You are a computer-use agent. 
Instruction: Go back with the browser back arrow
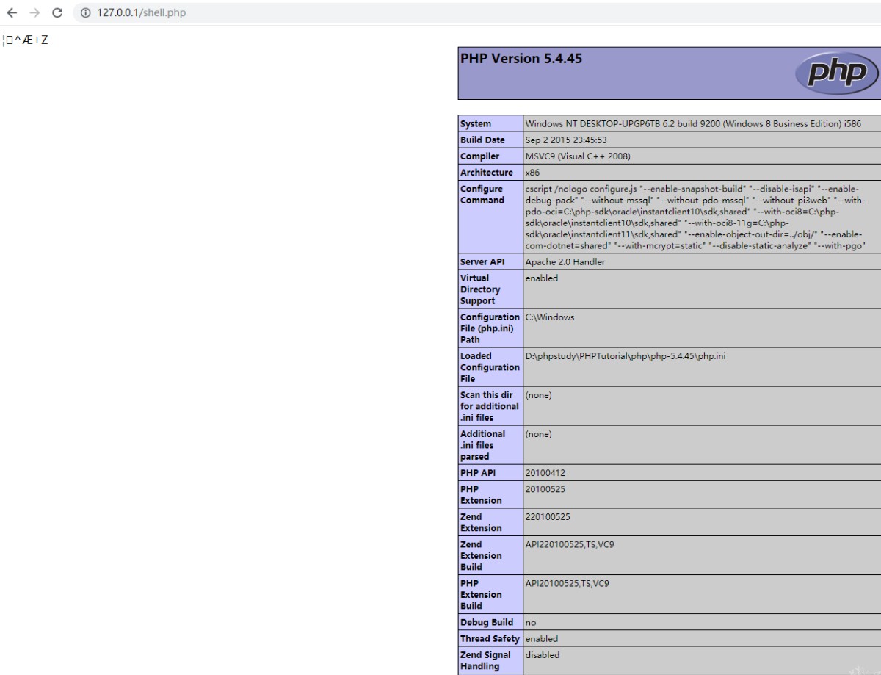coord(12,12)
